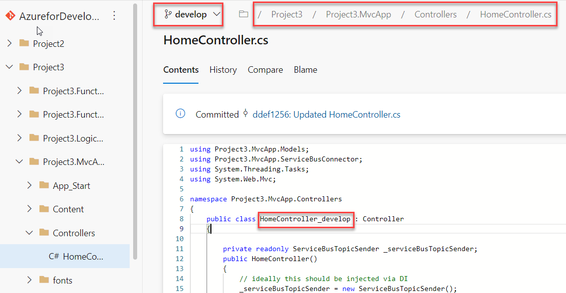This screenshot has width=566, height=293.
Task: Click the folder icon beside the breadcrumb
Action: (243, 14)
